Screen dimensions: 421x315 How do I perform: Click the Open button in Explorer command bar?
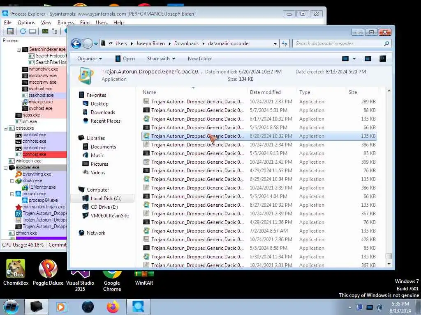[125, 59]
